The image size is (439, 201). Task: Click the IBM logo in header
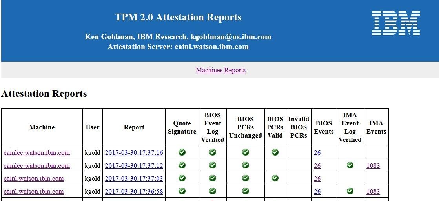click(395, 23)
